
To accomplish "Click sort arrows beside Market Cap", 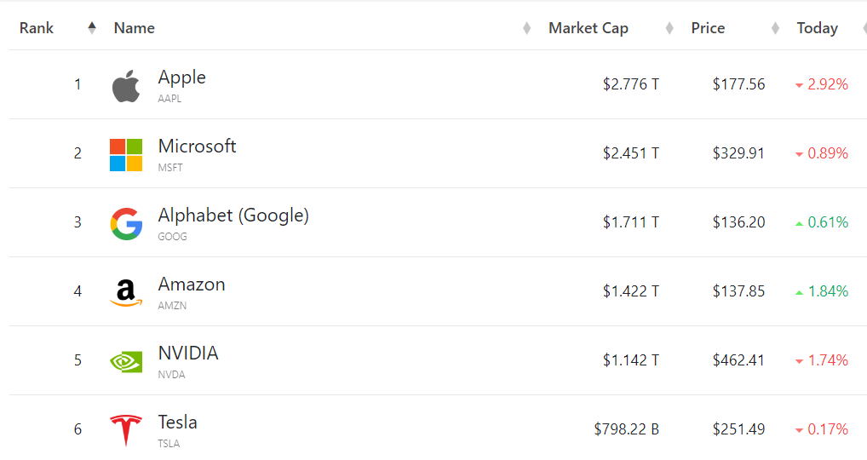I will (x=669, y=28).
